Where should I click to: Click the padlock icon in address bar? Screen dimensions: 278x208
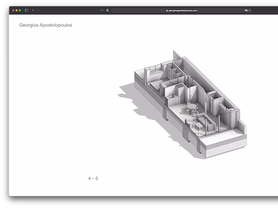coord(167,10)
